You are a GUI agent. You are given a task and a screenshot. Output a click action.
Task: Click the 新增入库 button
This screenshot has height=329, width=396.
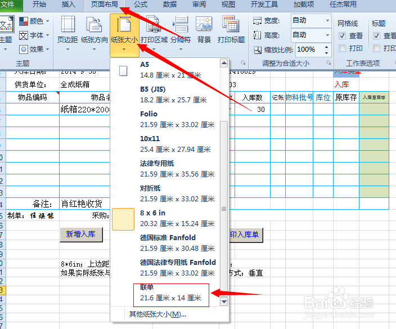[81, 235]
